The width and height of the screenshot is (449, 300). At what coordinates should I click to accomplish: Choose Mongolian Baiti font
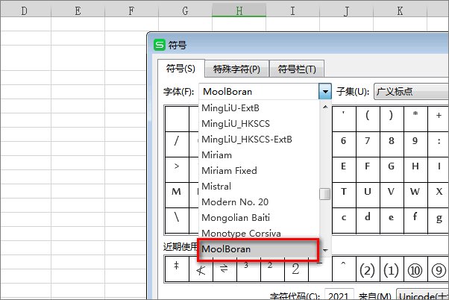pos(259,217)
